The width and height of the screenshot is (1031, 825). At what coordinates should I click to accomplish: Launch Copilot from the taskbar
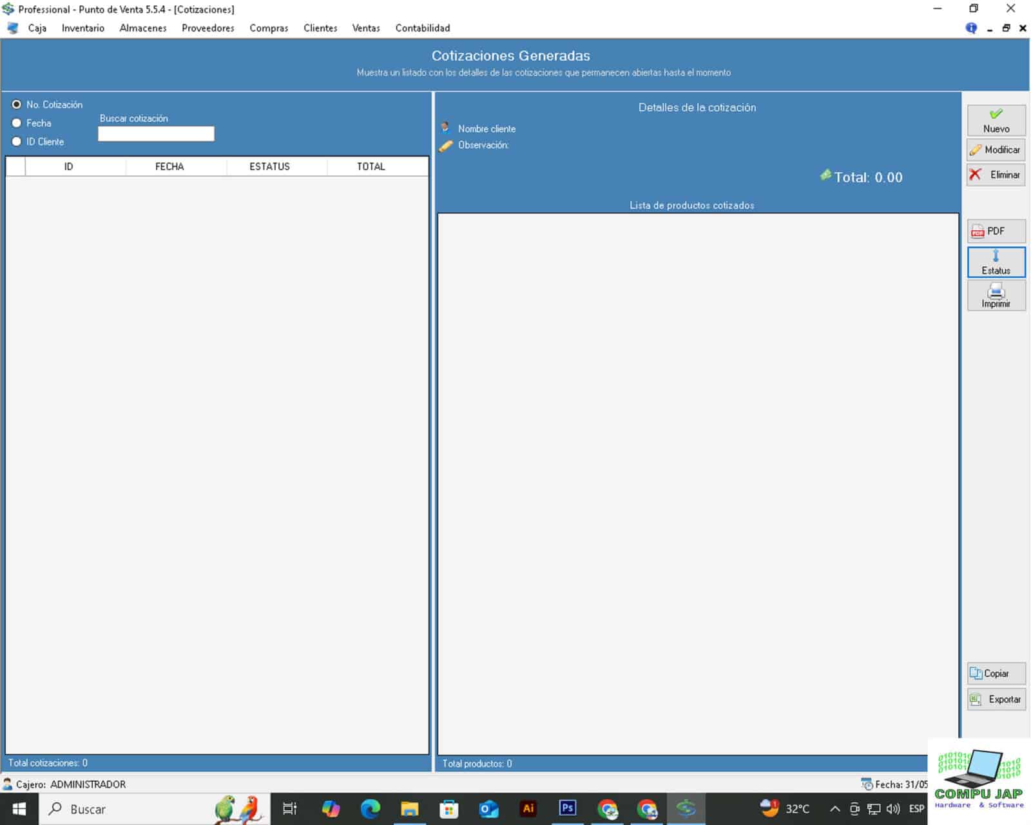(331, 809)
